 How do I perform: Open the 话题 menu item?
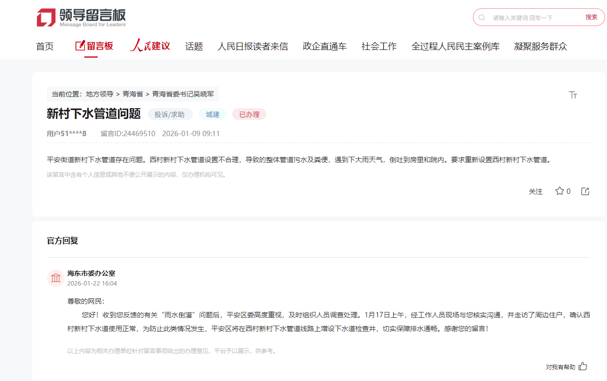[x=194, y=47]
